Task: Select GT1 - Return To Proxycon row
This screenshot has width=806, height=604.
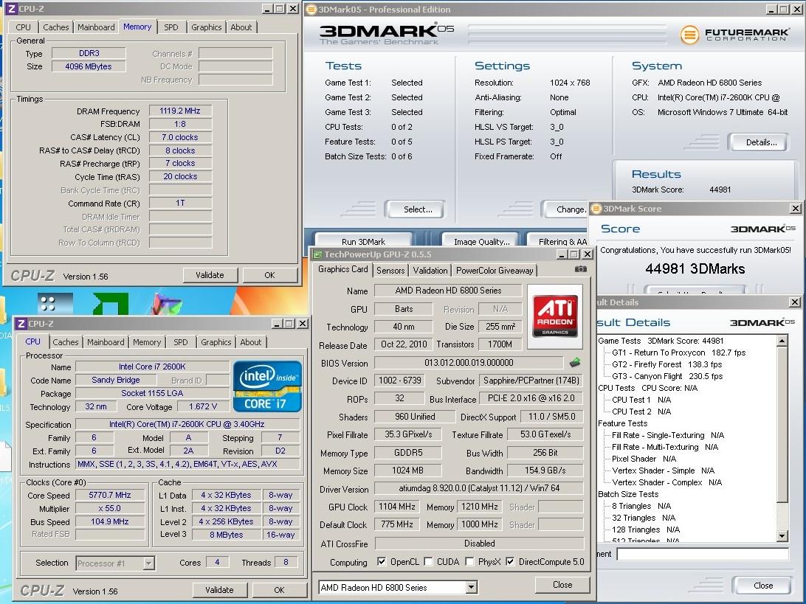Action: point(678,353)
